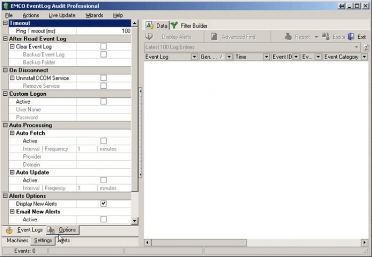Image resolution: width=372 pixels, height=257 pixels.
Task: Open the Gen. column filter dropdown
Action: point(229,57)
